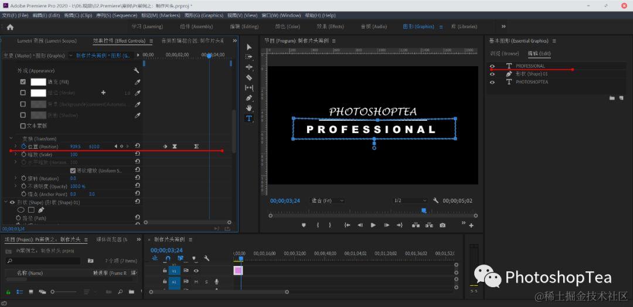Expand the Position property
The width and height of the screenshot is (633, 307).
(x=16, y=146)
